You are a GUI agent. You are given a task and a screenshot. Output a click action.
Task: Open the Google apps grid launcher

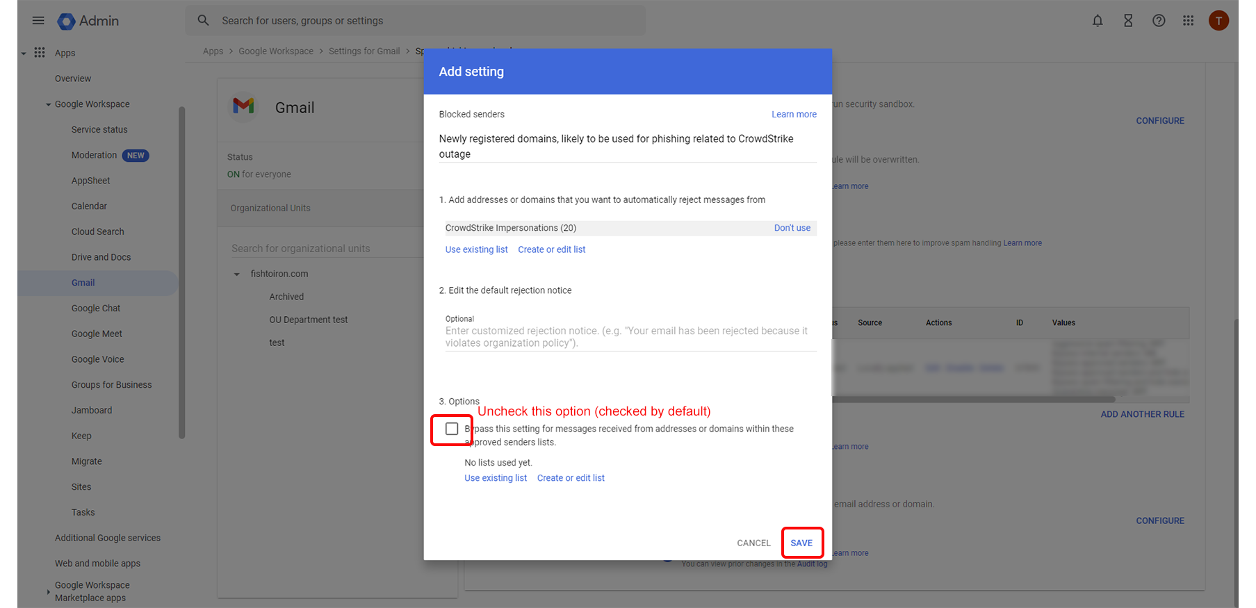(1189, 21)
